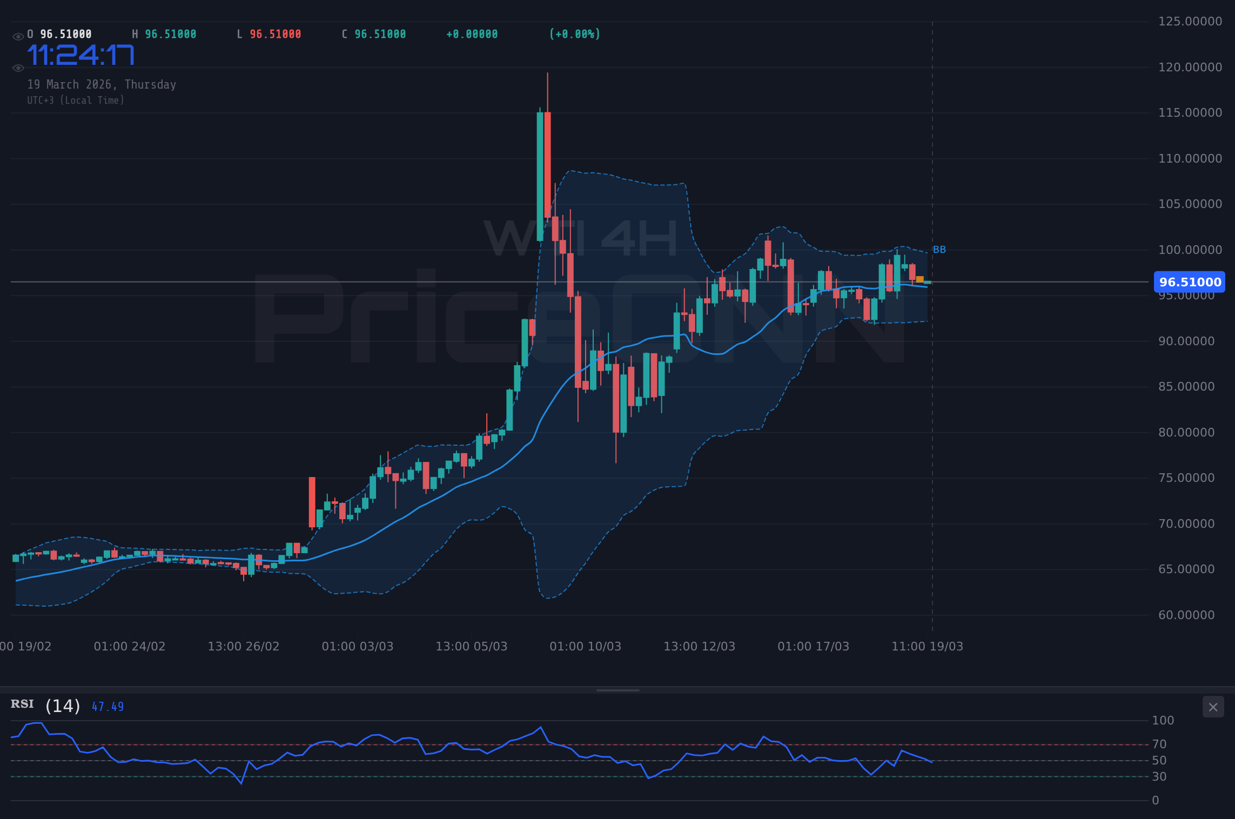The height and width of the screenshot is (819, 1235).
Task: Click the WTI 4H watermark symbol
Action: tap(580, 238)
